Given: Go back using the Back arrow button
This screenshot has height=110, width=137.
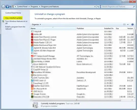Looking at the screenshot, I should (3, 7).
